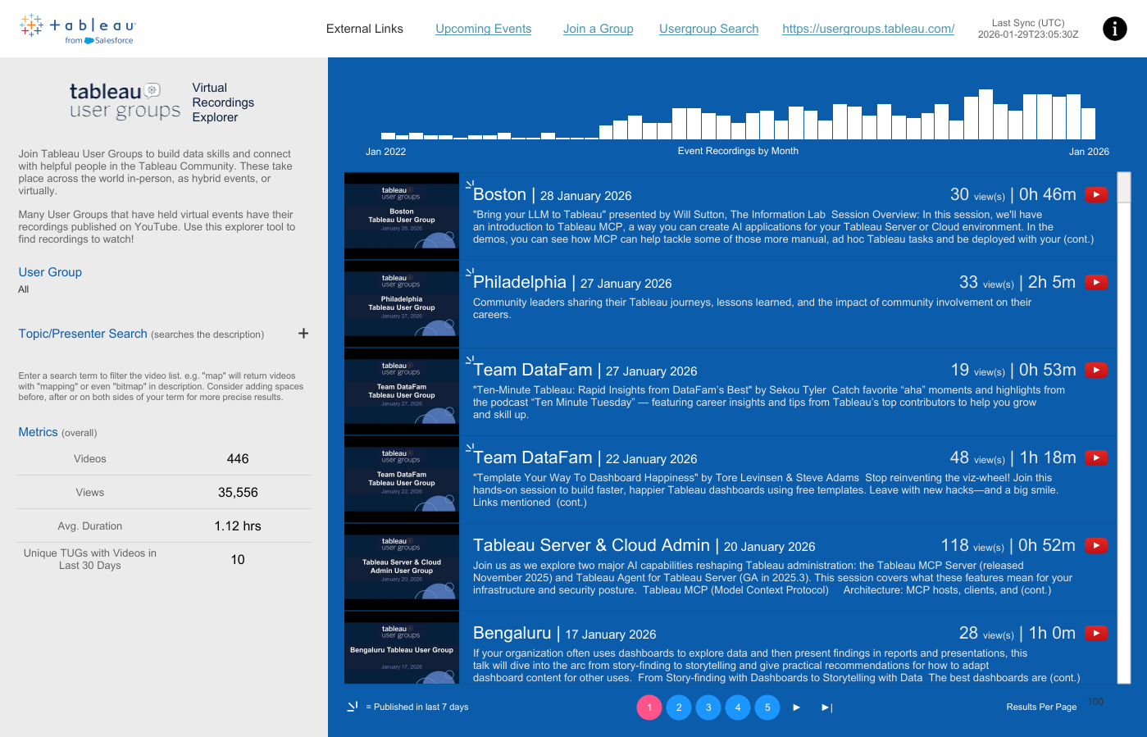
Task: Open the Boston recording YouTube icon
Action: [x=1096, y=195]
